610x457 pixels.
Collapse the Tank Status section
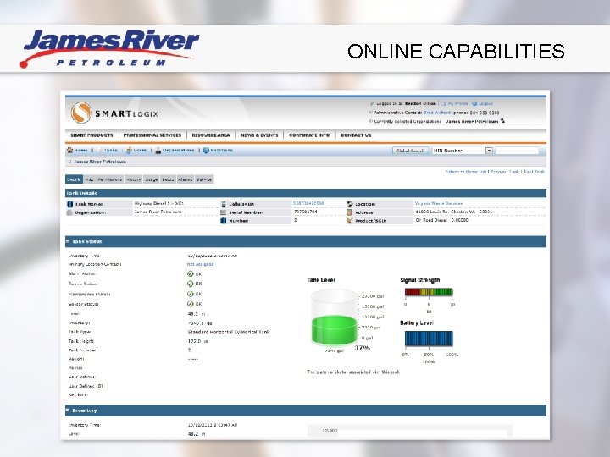tap(68, 241)
